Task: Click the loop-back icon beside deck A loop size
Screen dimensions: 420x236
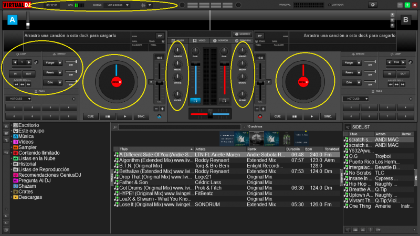Action: [x=36, y=62]
